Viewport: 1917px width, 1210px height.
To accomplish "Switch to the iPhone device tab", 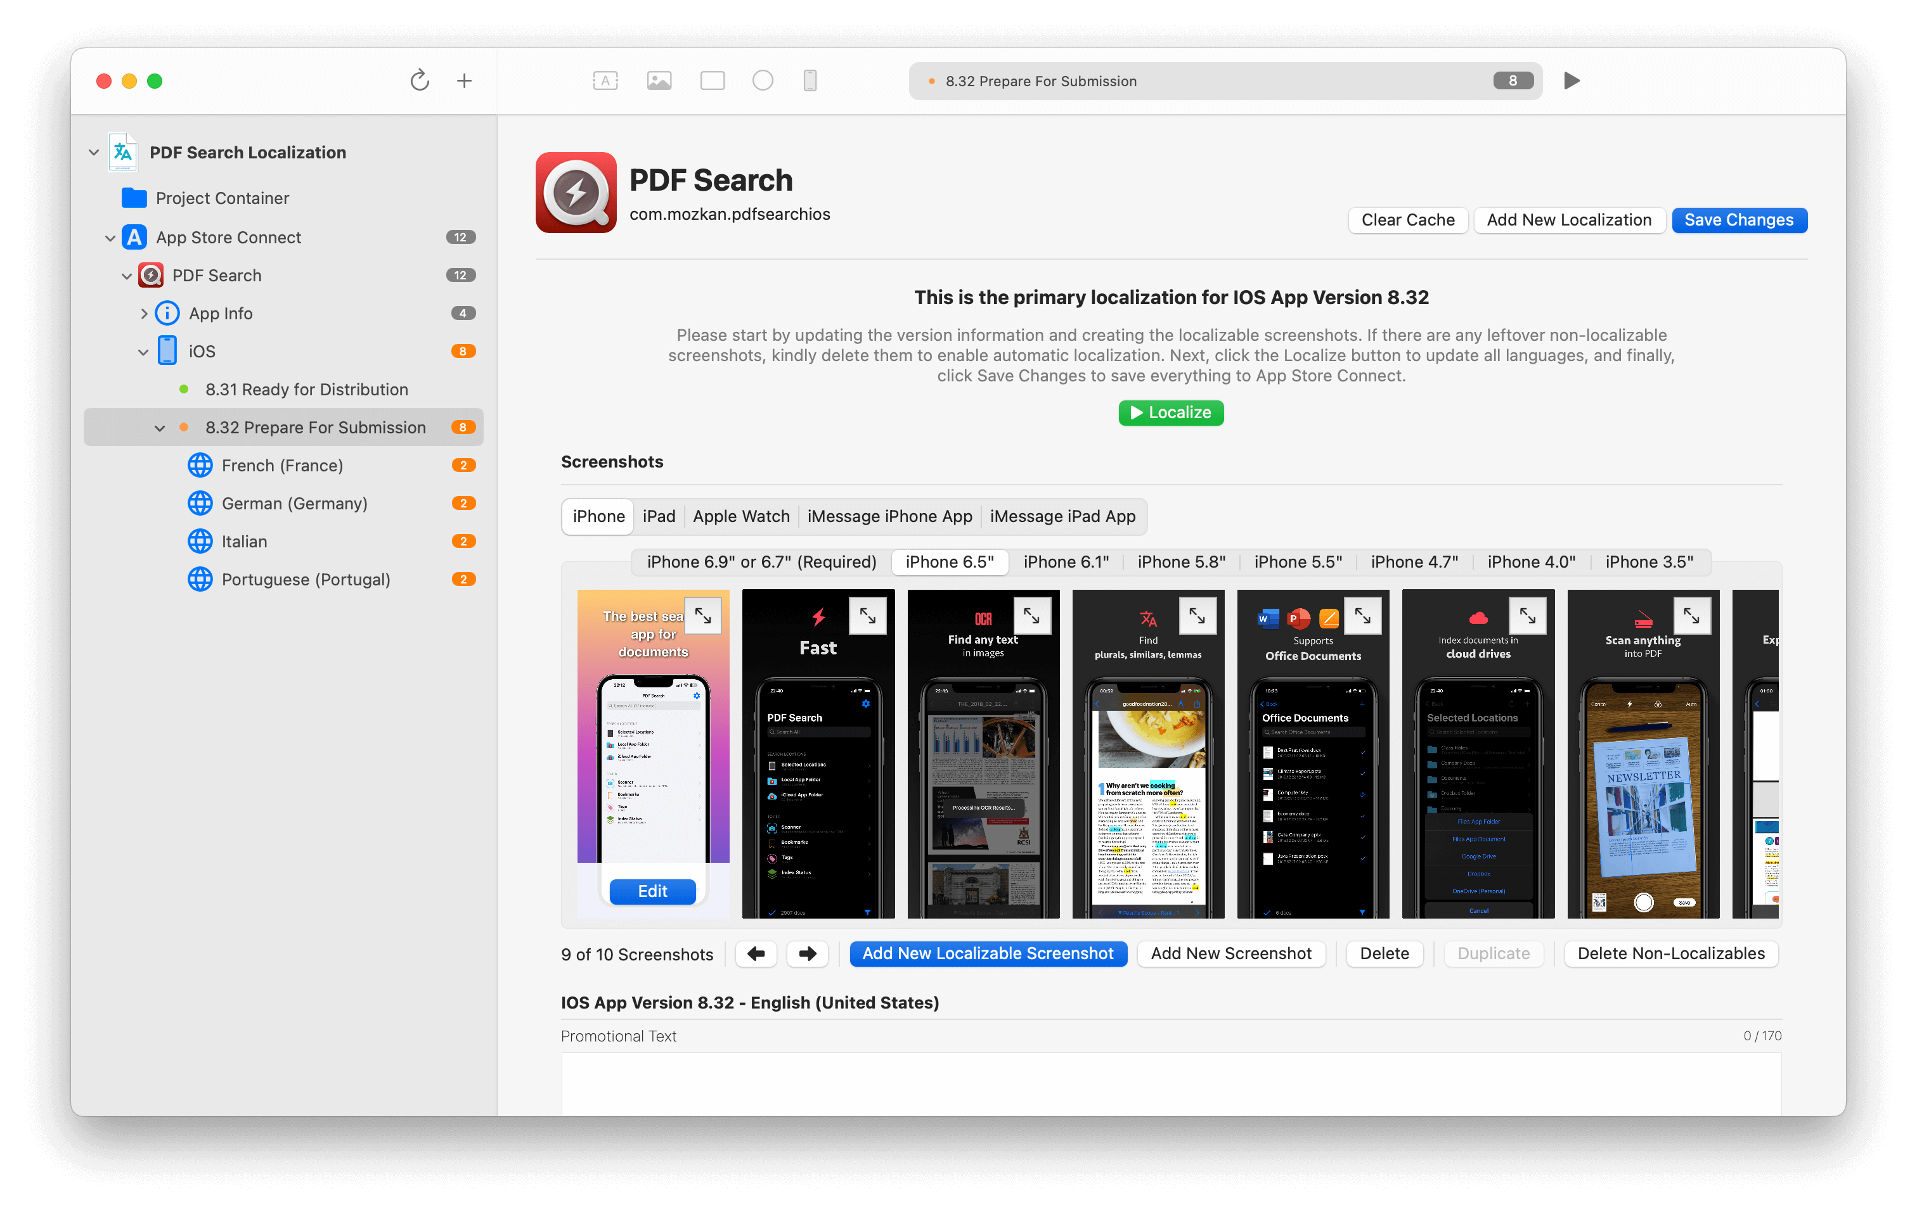I will click(598, 517).
